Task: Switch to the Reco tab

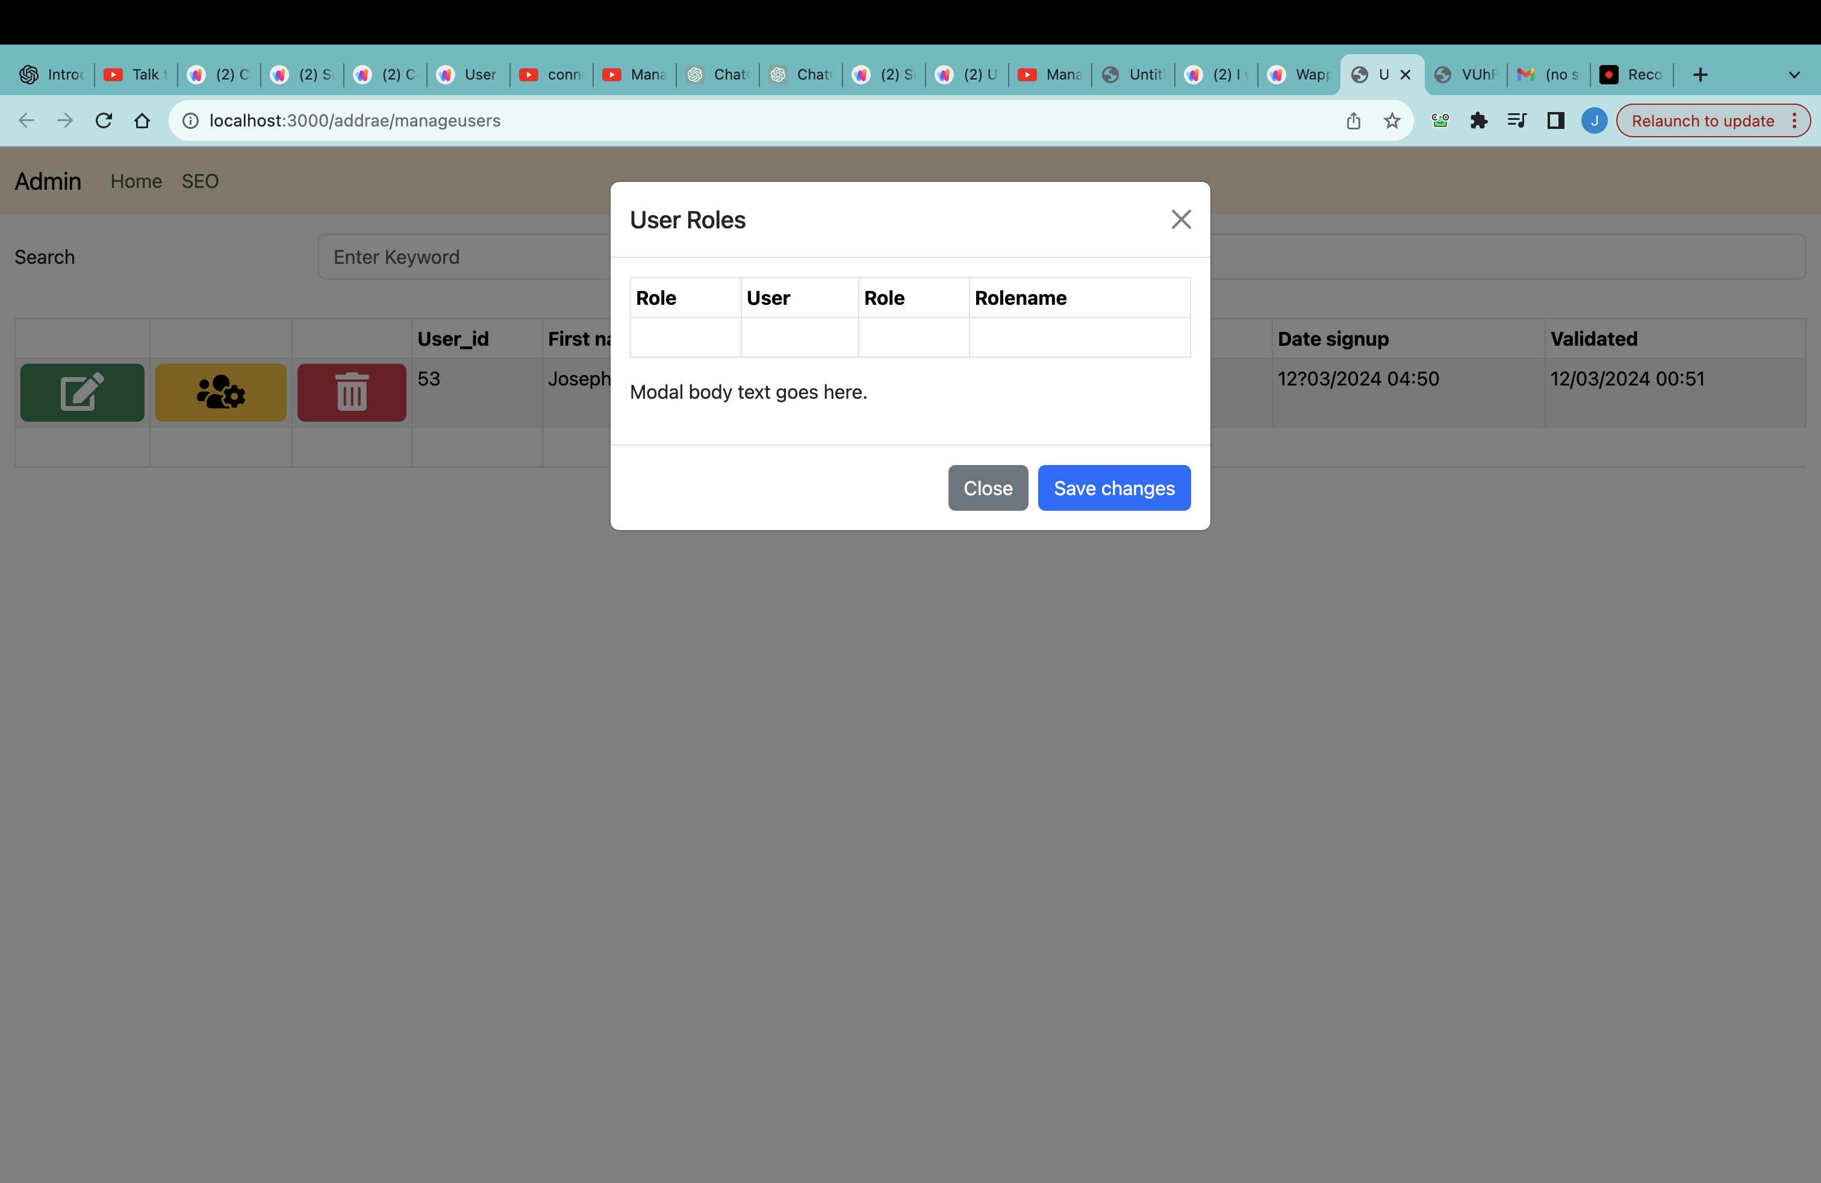Action: [1632, 74]
